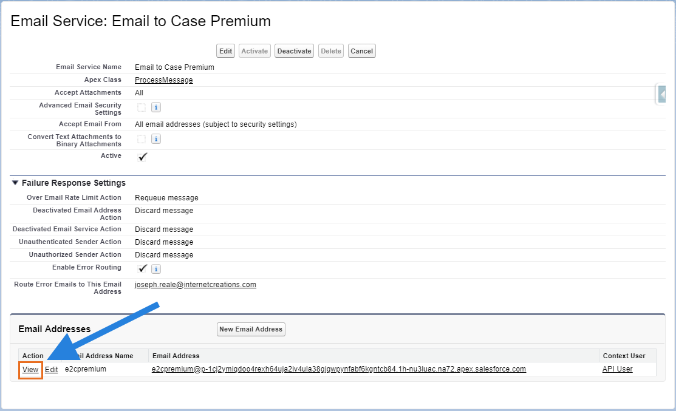Click the Failure Response Settings heading text

click(x=73, y=183)
